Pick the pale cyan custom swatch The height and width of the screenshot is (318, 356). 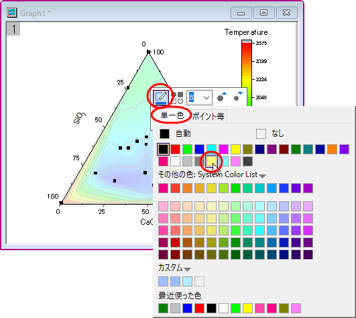(x=187, y=281)
